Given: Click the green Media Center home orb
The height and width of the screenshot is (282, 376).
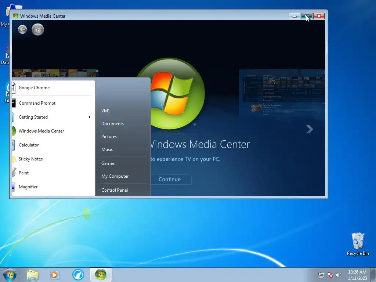Looking at the screenshot, I should [38, 29].
